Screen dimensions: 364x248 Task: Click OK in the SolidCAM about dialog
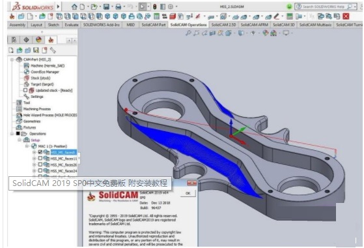pyautogui.click(x=188, y=193)
